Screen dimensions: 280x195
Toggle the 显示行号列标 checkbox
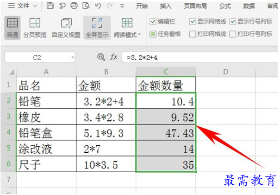pos(233,22)
